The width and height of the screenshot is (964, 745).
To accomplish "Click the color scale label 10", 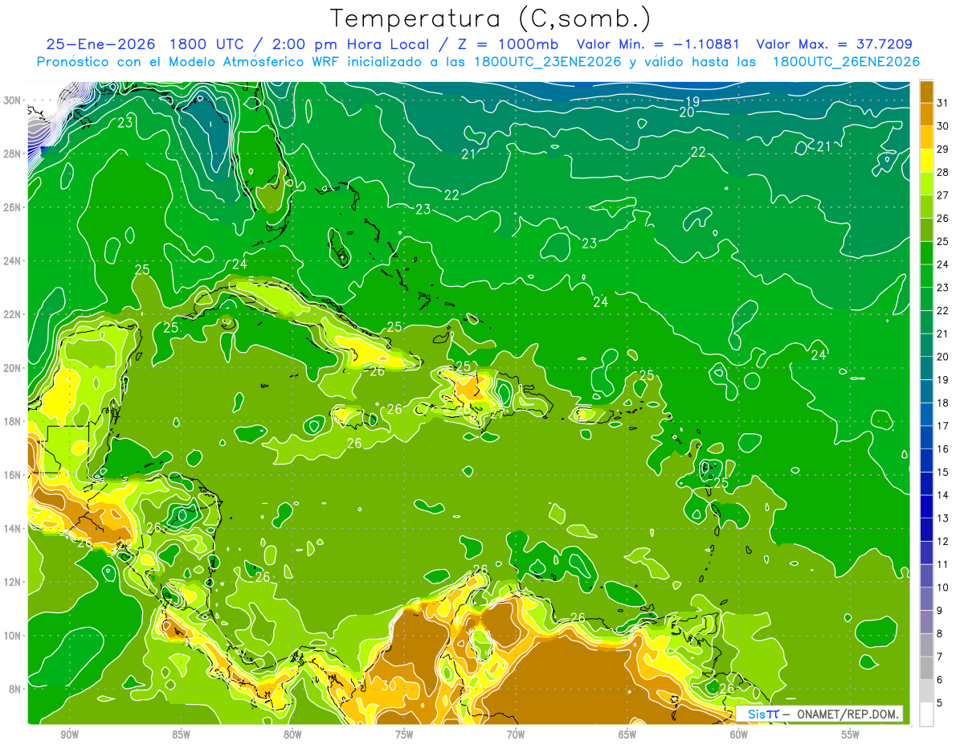I will click(943, 587).
